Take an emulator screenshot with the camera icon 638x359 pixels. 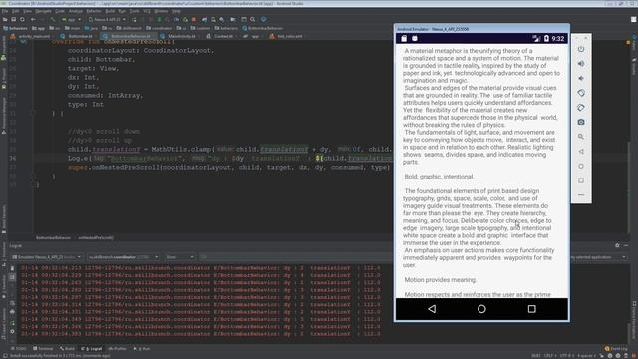(x=581, y=122)
